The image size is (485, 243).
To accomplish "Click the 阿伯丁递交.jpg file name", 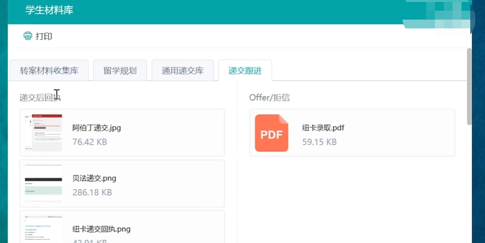I will (96, 128).
